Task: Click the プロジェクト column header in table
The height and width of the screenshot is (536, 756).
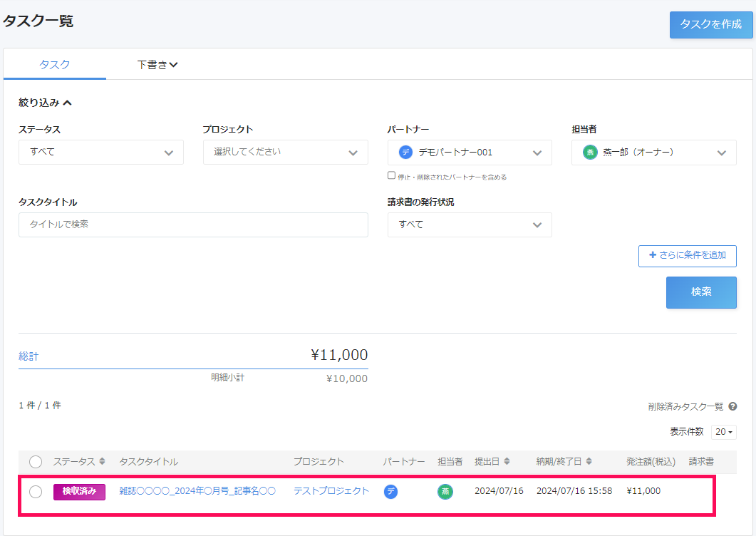Action: point(319,462)
